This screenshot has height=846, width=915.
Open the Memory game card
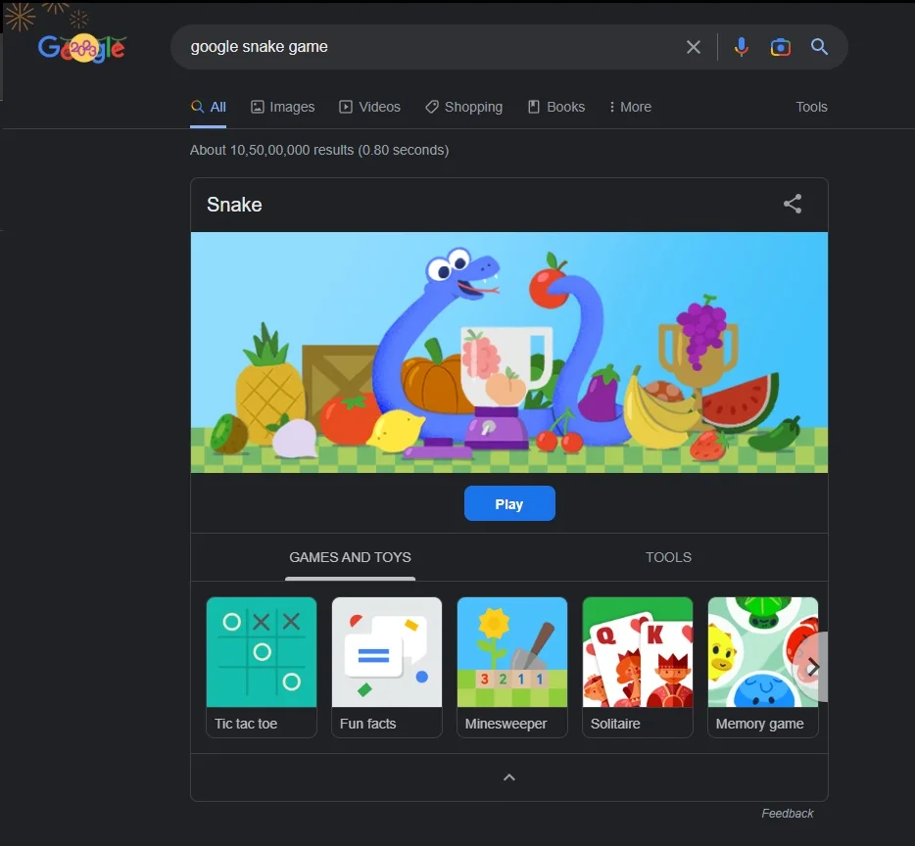point(763,667)
